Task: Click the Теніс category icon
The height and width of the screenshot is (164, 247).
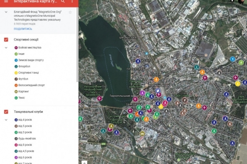Action: (16, 98)
